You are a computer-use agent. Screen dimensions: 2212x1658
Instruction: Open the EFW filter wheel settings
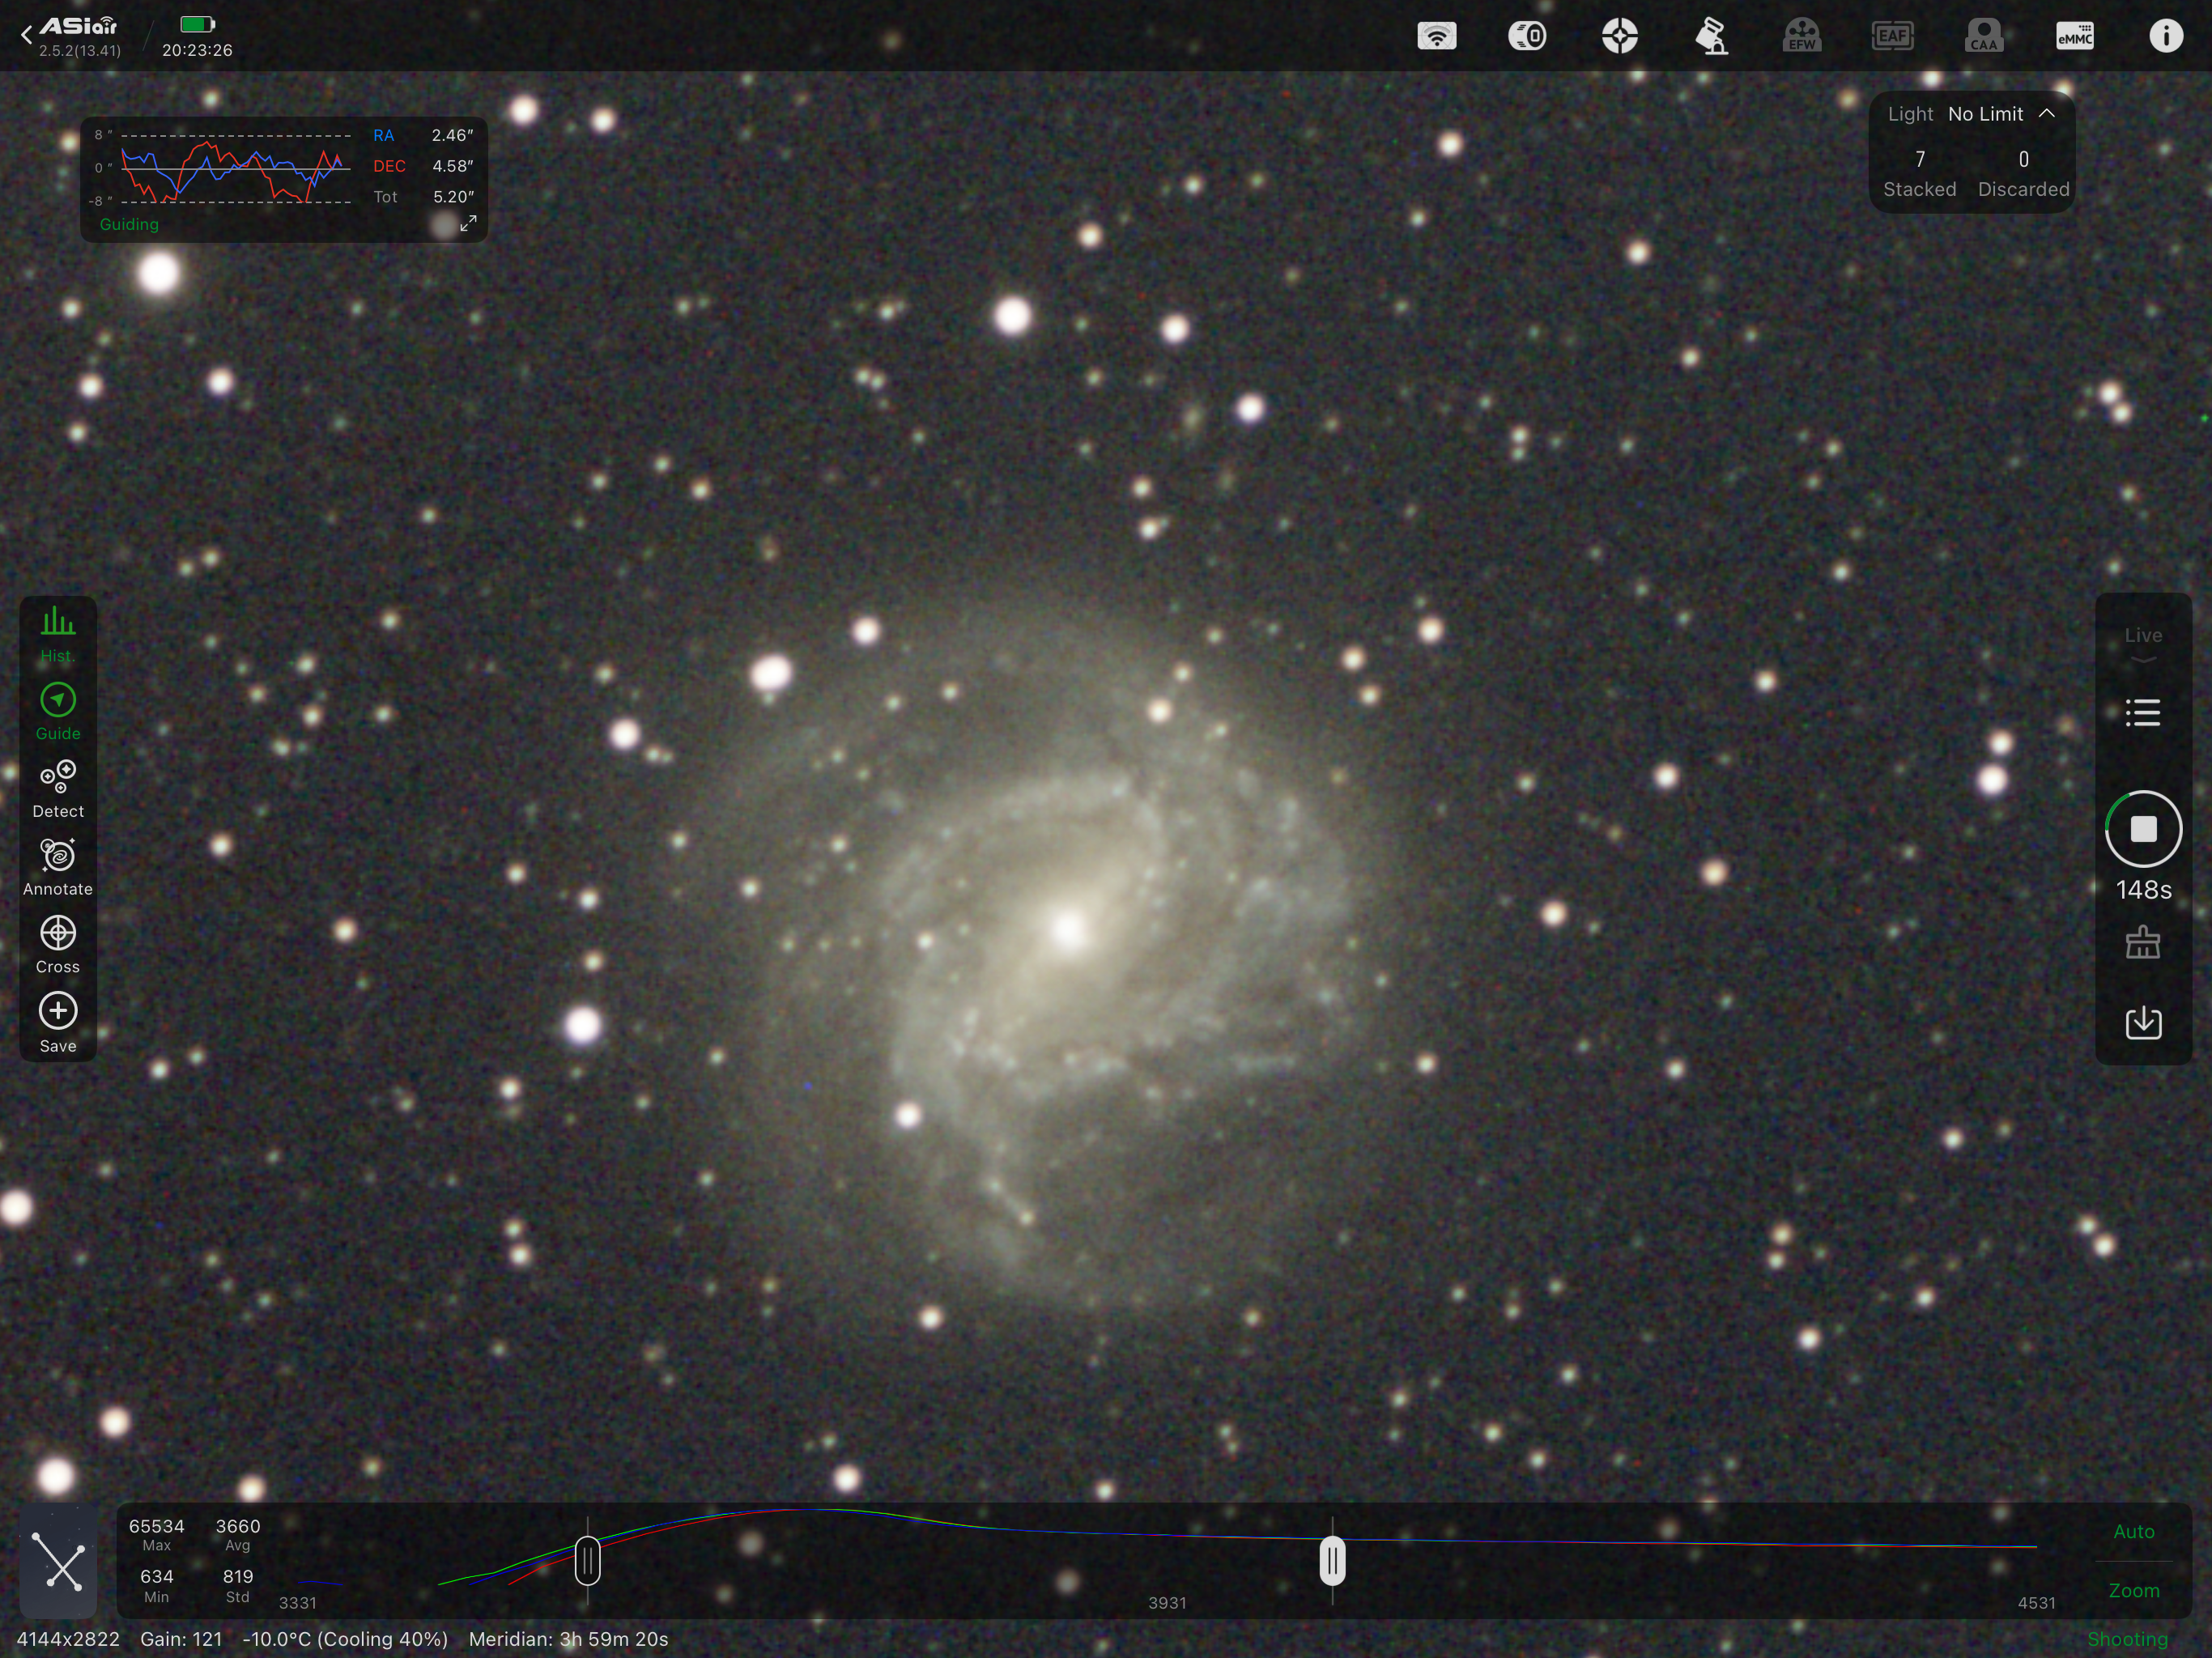point(1801,37)
